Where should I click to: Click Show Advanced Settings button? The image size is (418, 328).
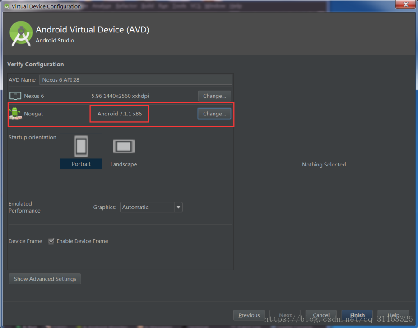pyautogui.click(x=45, y=279)
